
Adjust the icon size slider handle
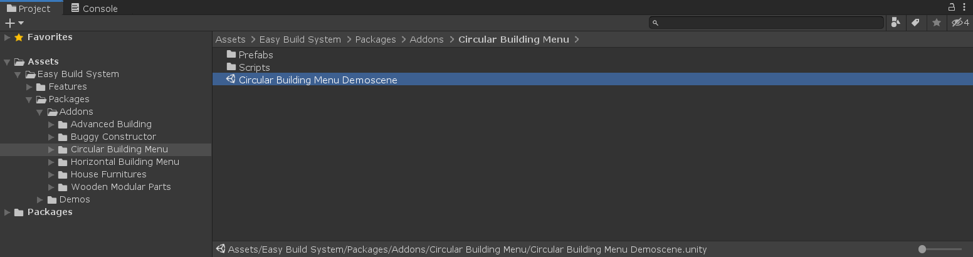(x=922, y=249)
